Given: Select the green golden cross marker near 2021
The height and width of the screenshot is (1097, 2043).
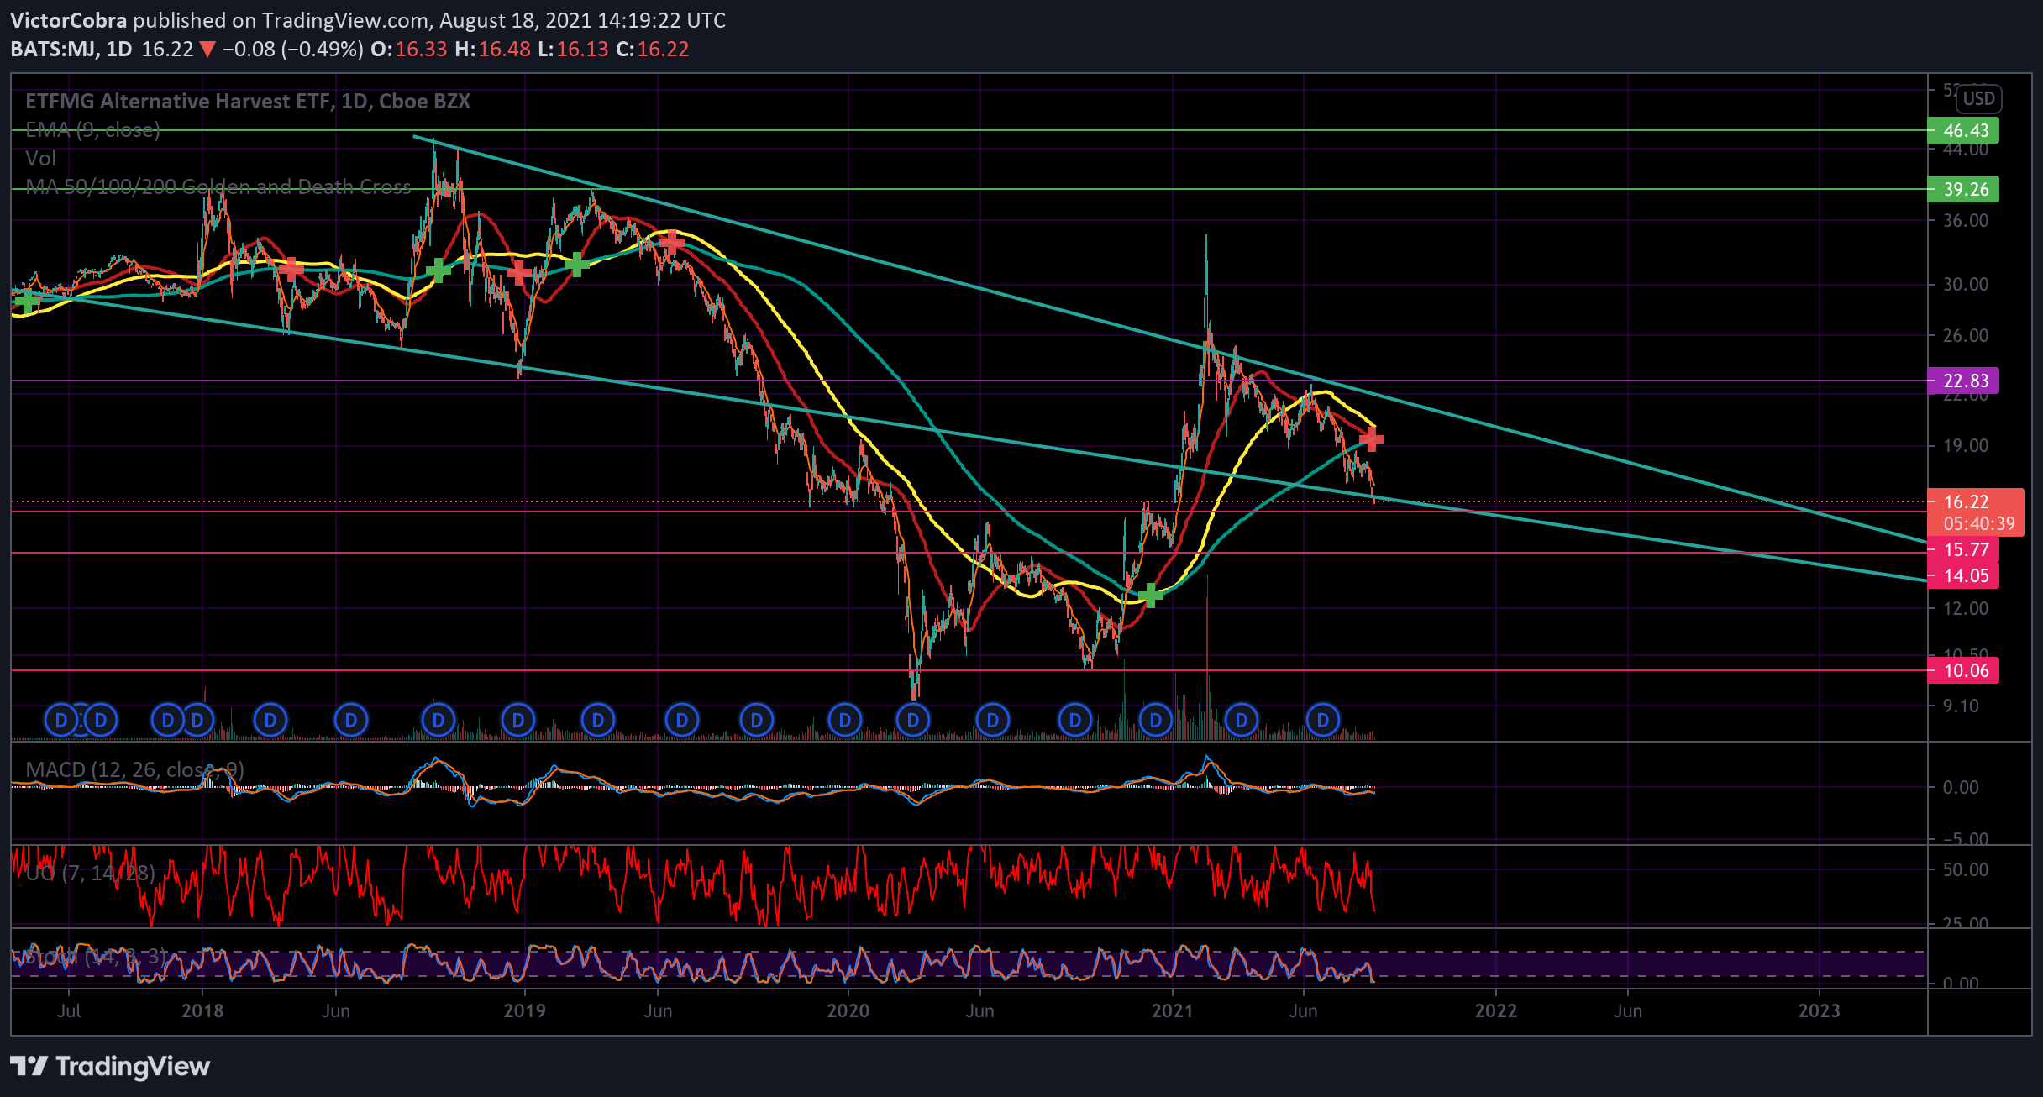Looking at the screenshot, I should point(1151,595).
